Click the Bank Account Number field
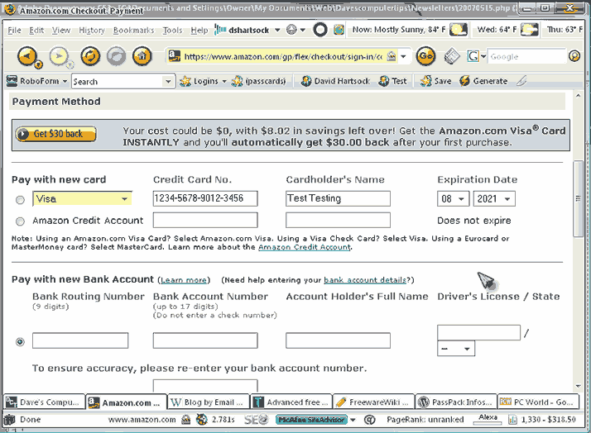 [x=205, y=340]
